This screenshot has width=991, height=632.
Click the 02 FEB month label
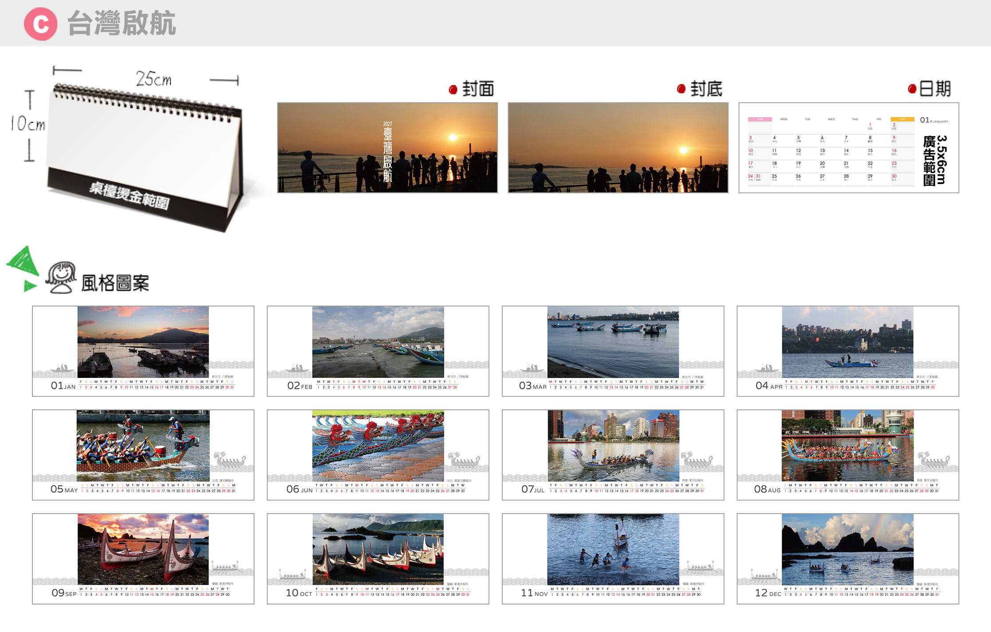click(300, 386)
